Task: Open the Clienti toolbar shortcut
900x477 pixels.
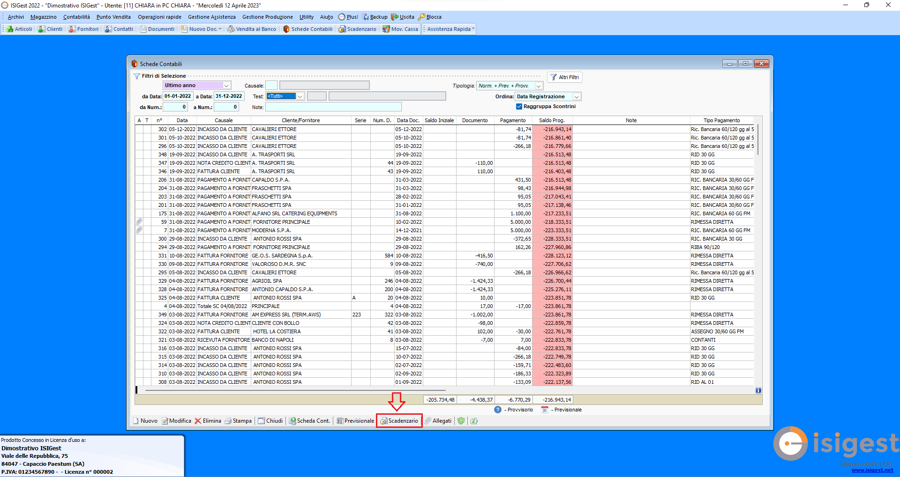Action: pyautogui.click(x=50, y=29)
